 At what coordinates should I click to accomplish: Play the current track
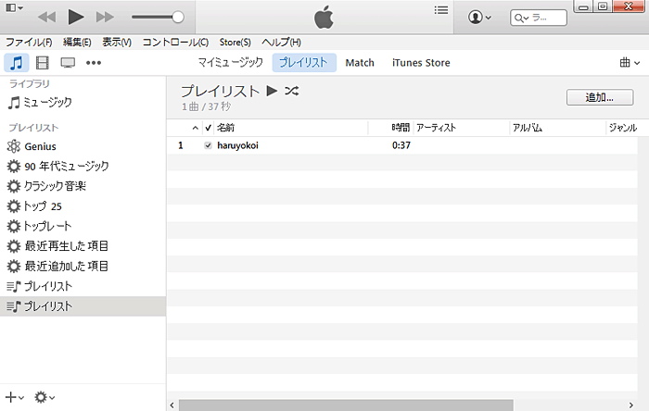[76, 17]
